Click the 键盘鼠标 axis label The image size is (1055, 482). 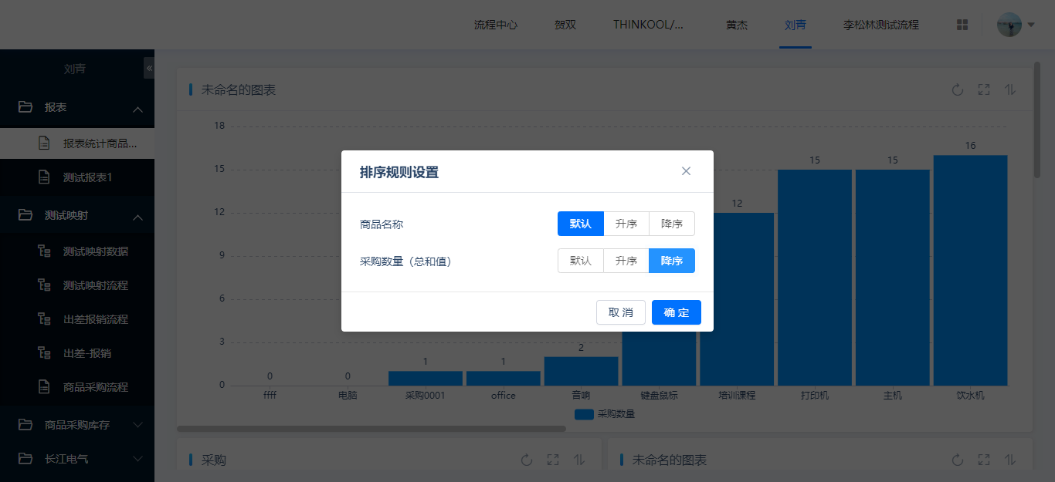point(659,396)
